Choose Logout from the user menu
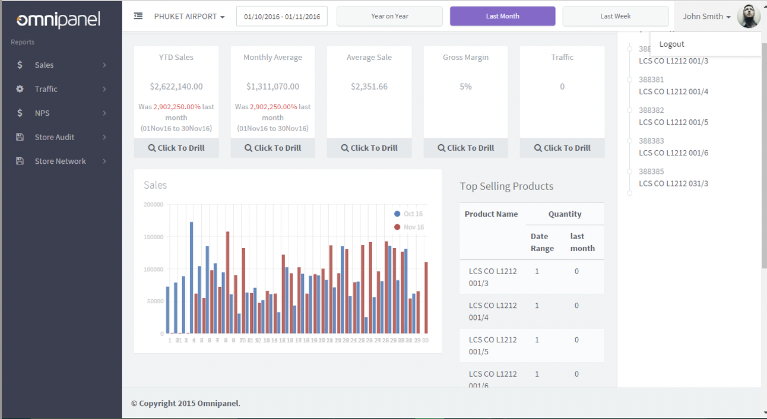The image size is (767, 419). (671, 43)
